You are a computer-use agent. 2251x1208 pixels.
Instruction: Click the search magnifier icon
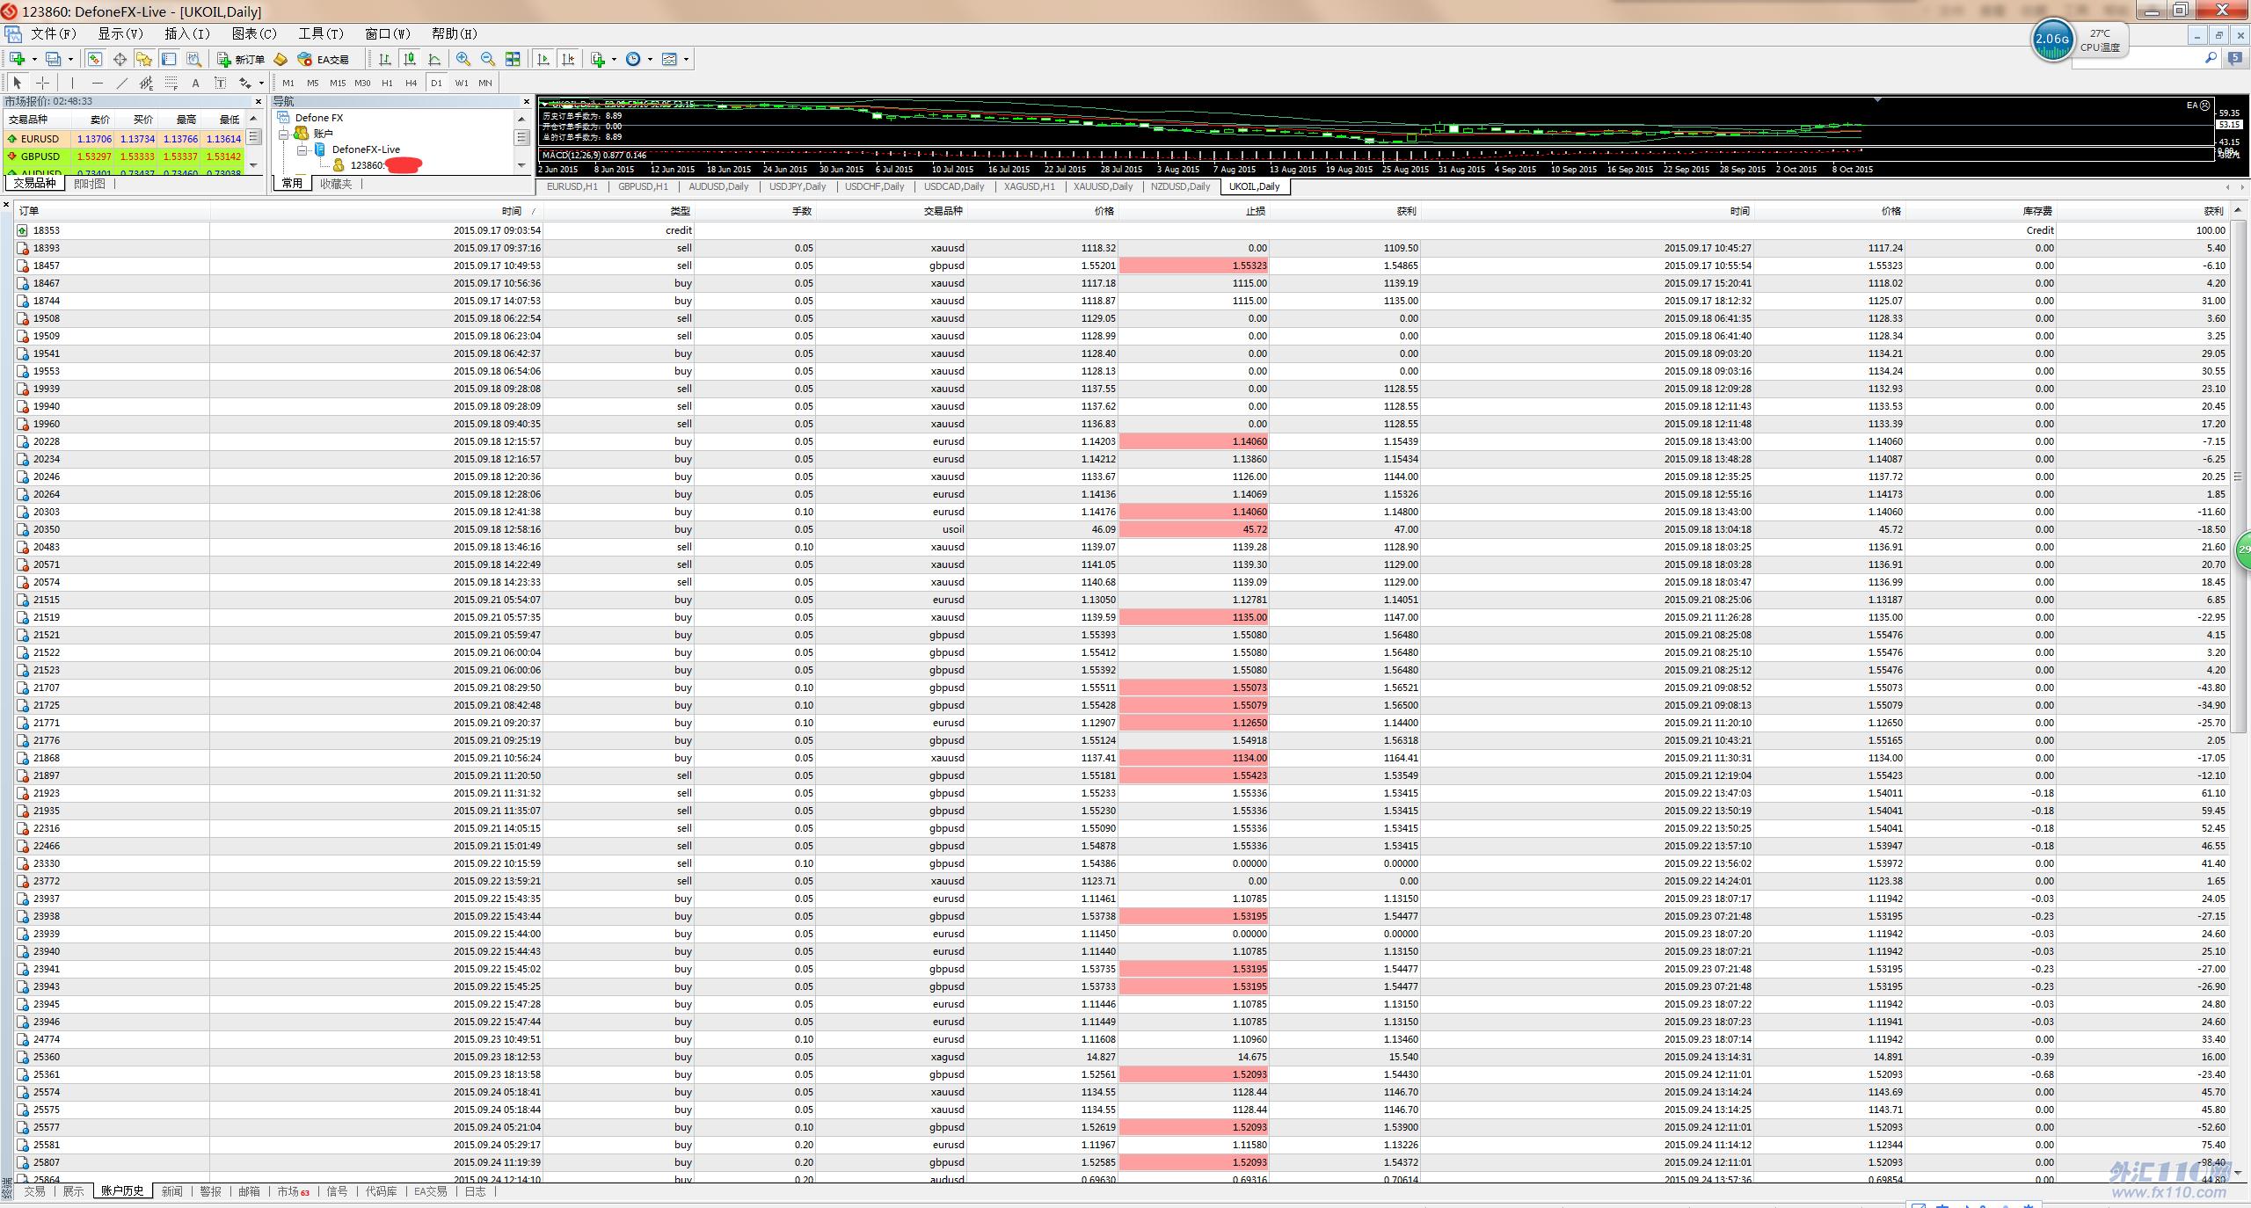point(2211,58)
